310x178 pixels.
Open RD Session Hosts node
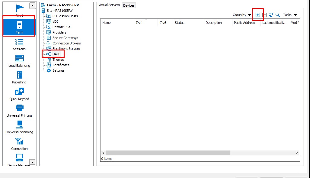coord(65,16)
